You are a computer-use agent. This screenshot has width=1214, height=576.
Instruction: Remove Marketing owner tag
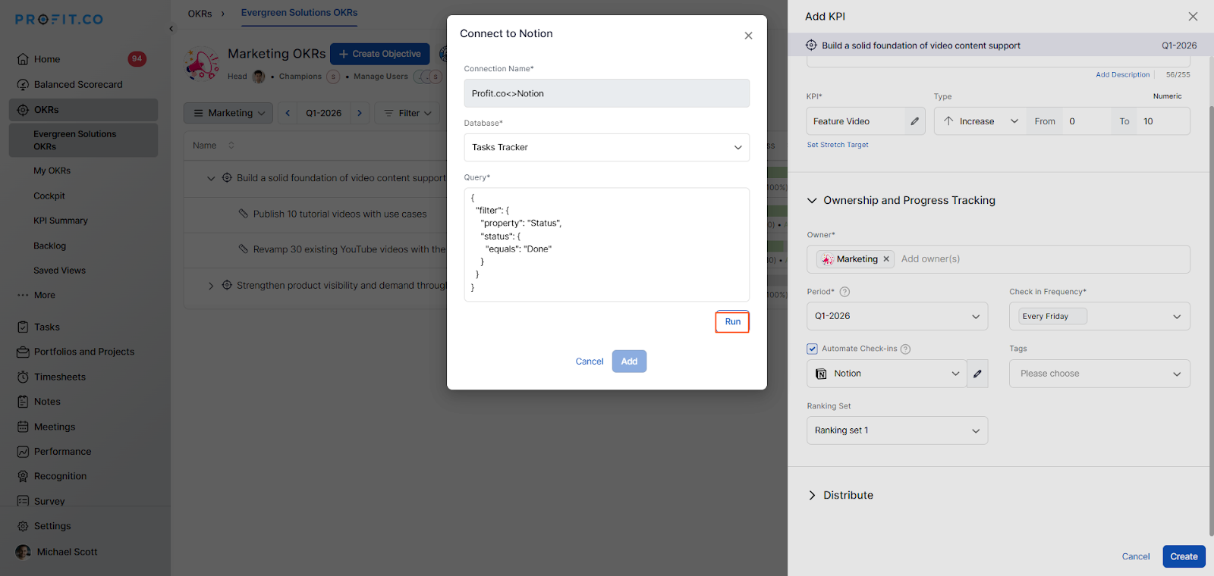[x=885, y=259]
